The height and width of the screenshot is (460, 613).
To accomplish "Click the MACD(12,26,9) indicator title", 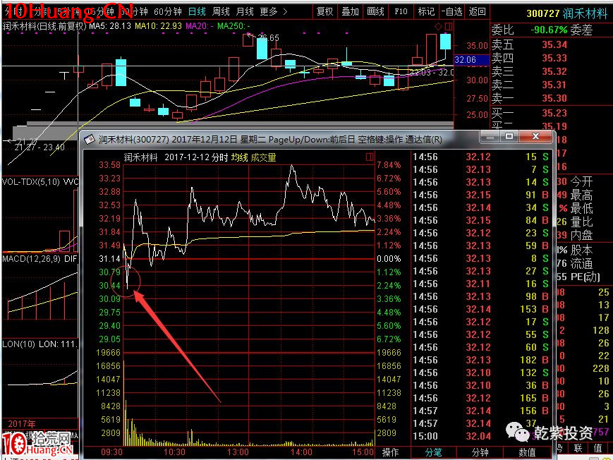I will pos(31,259).
